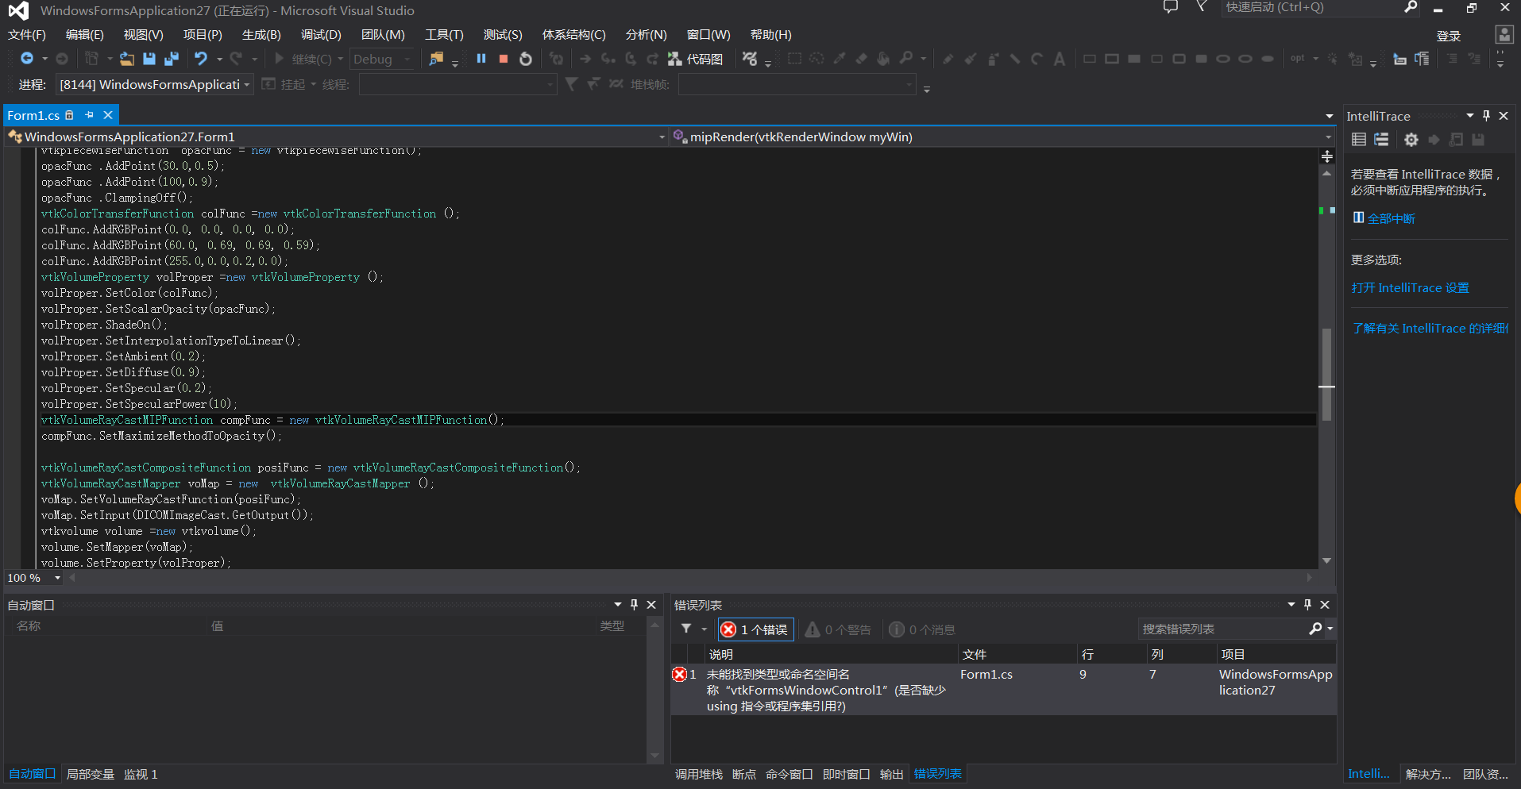The height and width of the screenshot is (789, 1521).
Task: Switch to the 调用堆栈 tab
Action: point(698,774)
